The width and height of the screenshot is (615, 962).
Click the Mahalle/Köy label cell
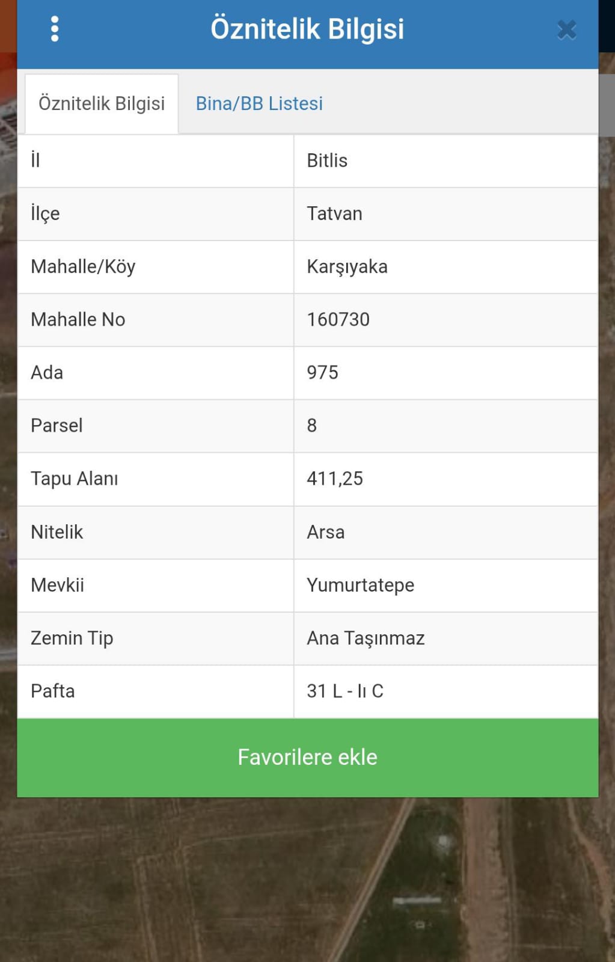coord(156,267)
